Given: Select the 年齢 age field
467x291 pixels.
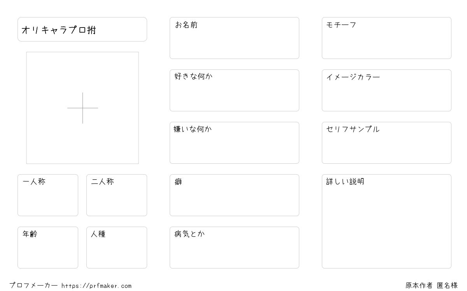Looking at the screenshot, I should coord(48,248).
